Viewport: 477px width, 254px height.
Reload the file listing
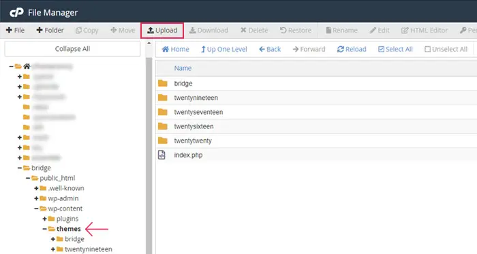pos(352,49)
